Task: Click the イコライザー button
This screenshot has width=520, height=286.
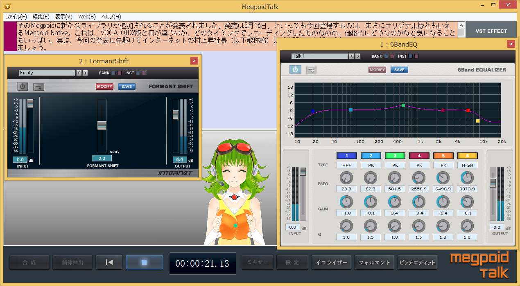Action: tap(331, 262)
